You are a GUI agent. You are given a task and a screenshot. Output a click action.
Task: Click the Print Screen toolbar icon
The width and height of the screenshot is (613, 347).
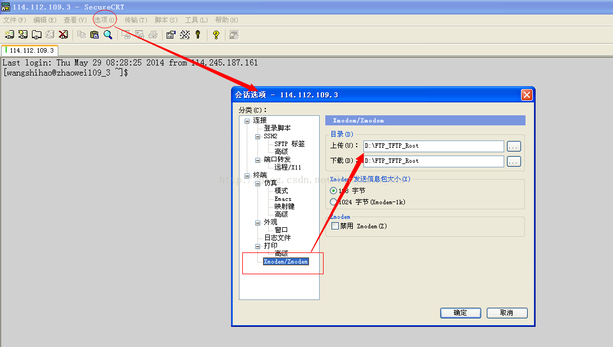[x=126, y=35]
